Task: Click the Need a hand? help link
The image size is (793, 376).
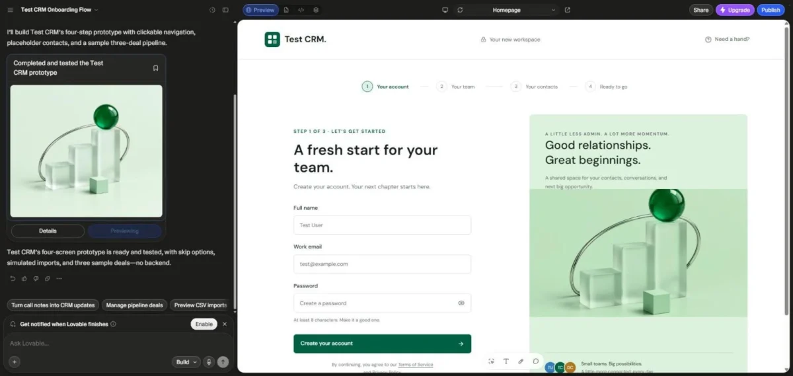Action: tap(727, 39)
